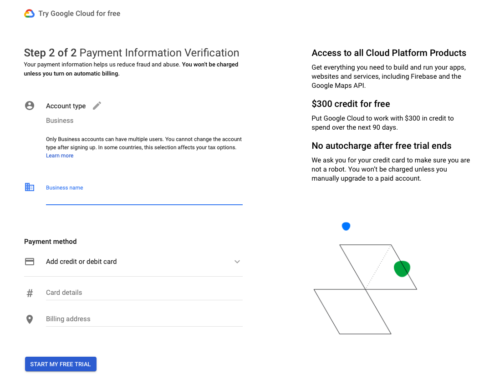The image size is (489, 379).
Task: Click the credit card icon
Action: pos(30,262)
